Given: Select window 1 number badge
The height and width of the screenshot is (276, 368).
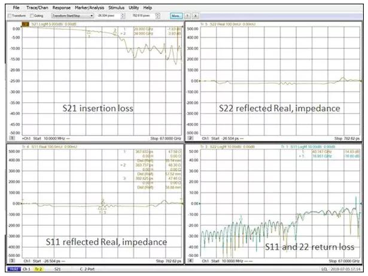Looking at the screenshot, I should click(x=12, y=138).
